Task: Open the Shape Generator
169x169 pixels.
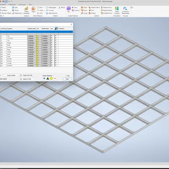Action: point(26,11)
